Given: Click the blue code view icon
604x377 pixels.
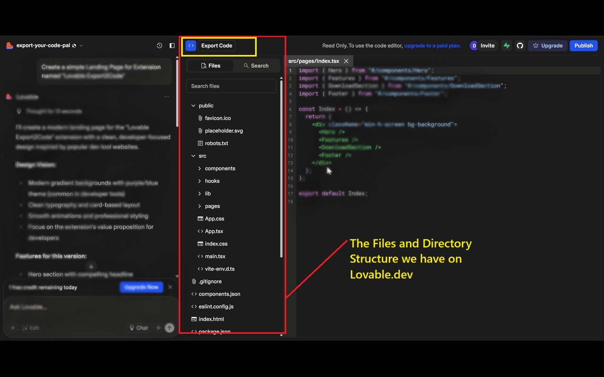Looking at the screenshot, I should pyautogui.click(x=191, y=46).
